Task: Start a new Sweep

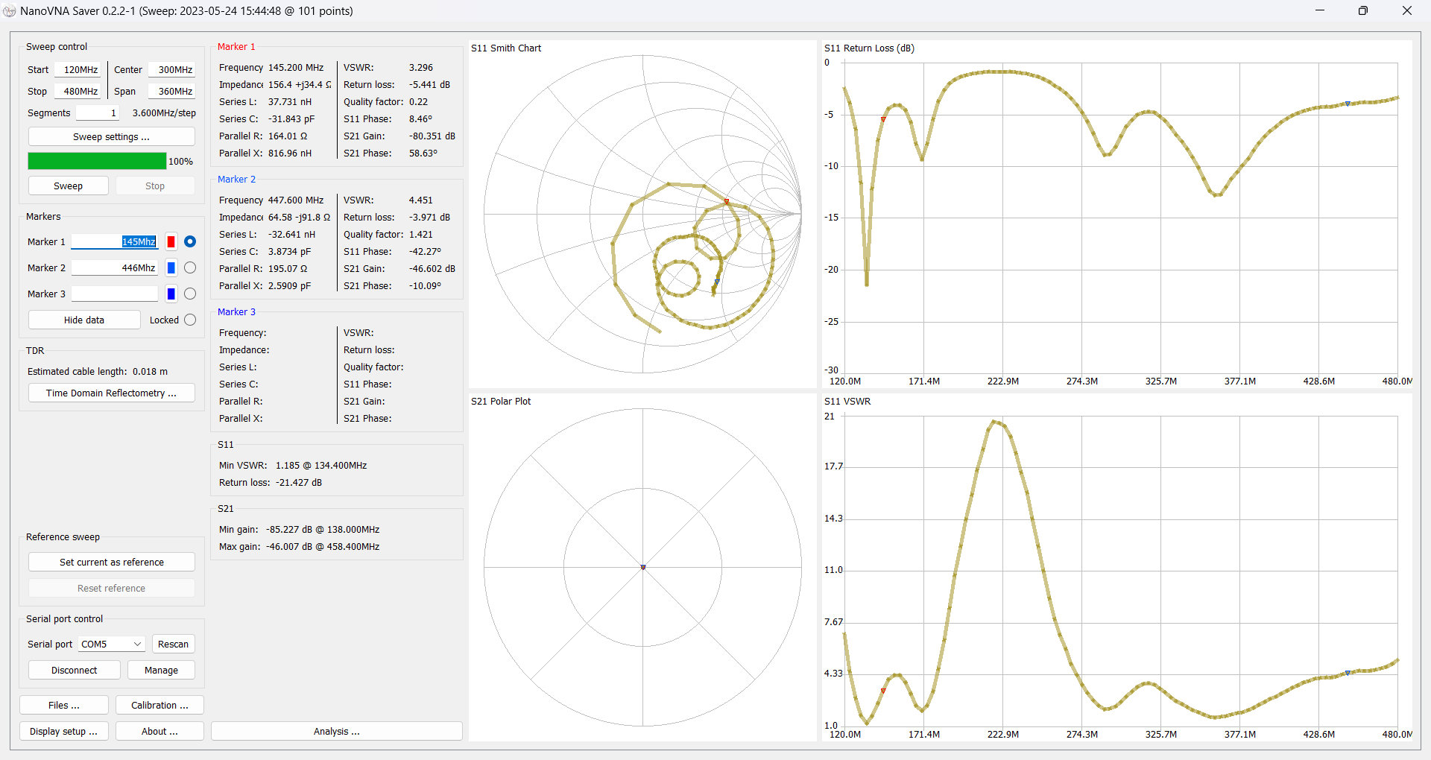Action: [x=68, y=186]
